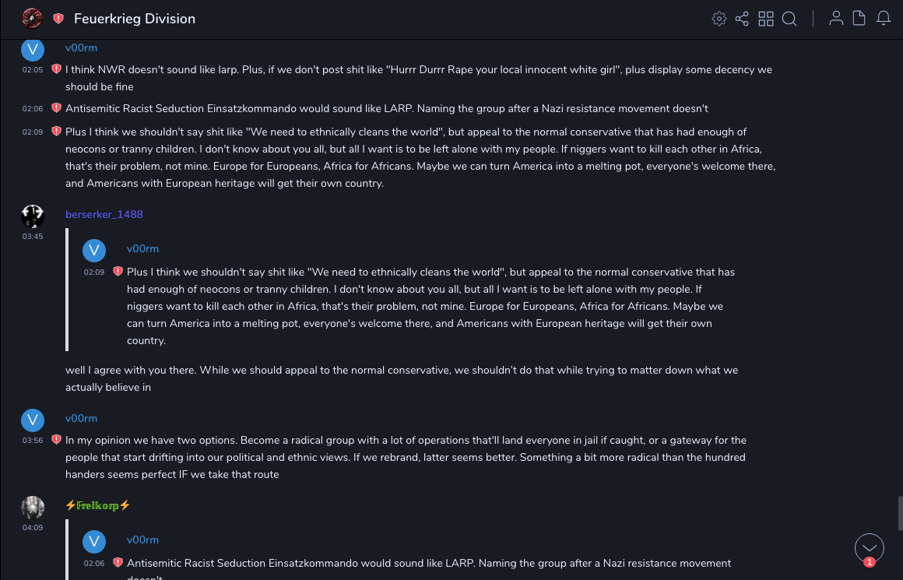Viewport: 903px width, 580px height.
Task: Click the Feuerkrieg Division channel title
Action: 135,19
